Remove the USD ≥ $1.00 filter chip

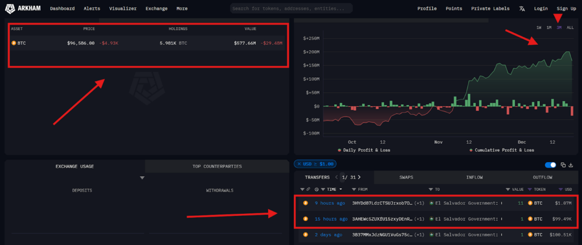coord(299,164)
